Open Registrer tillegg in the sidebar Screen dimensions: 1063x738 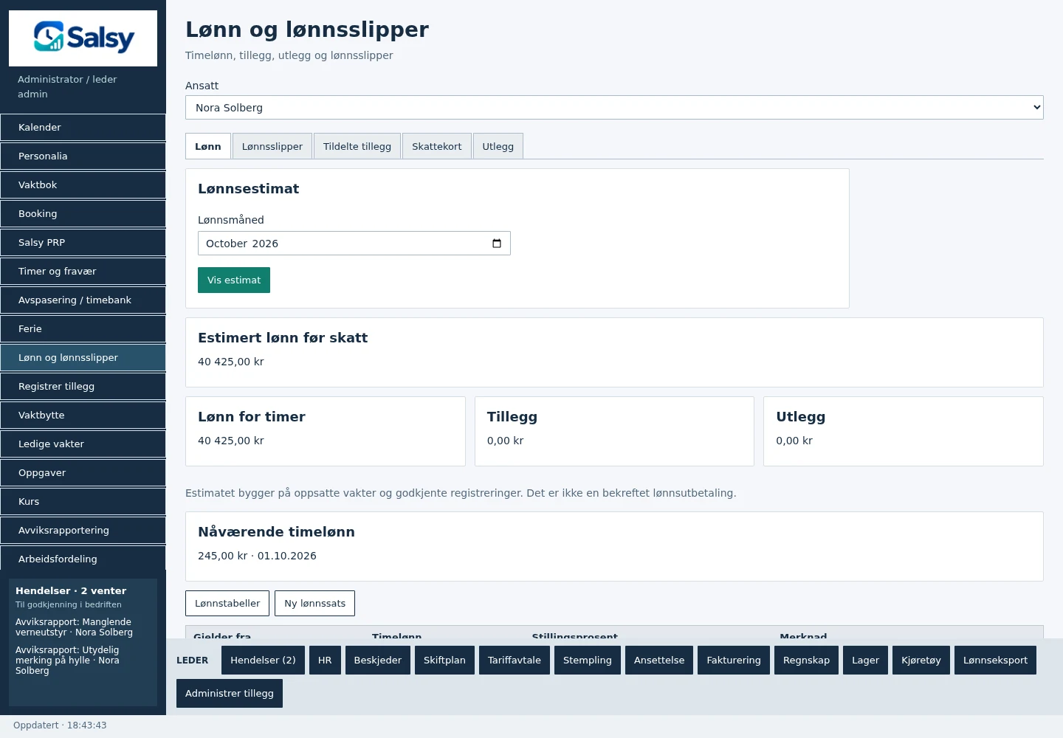click(x=83, y=387)
